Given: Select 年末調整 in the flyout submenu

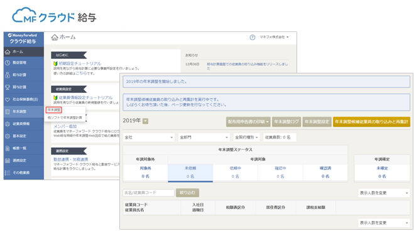Looking at the screenshot, I should point(54,110).
